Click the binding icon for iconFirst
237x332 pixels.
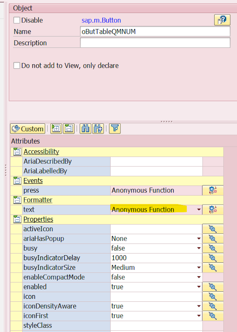[x=213, y=316]
